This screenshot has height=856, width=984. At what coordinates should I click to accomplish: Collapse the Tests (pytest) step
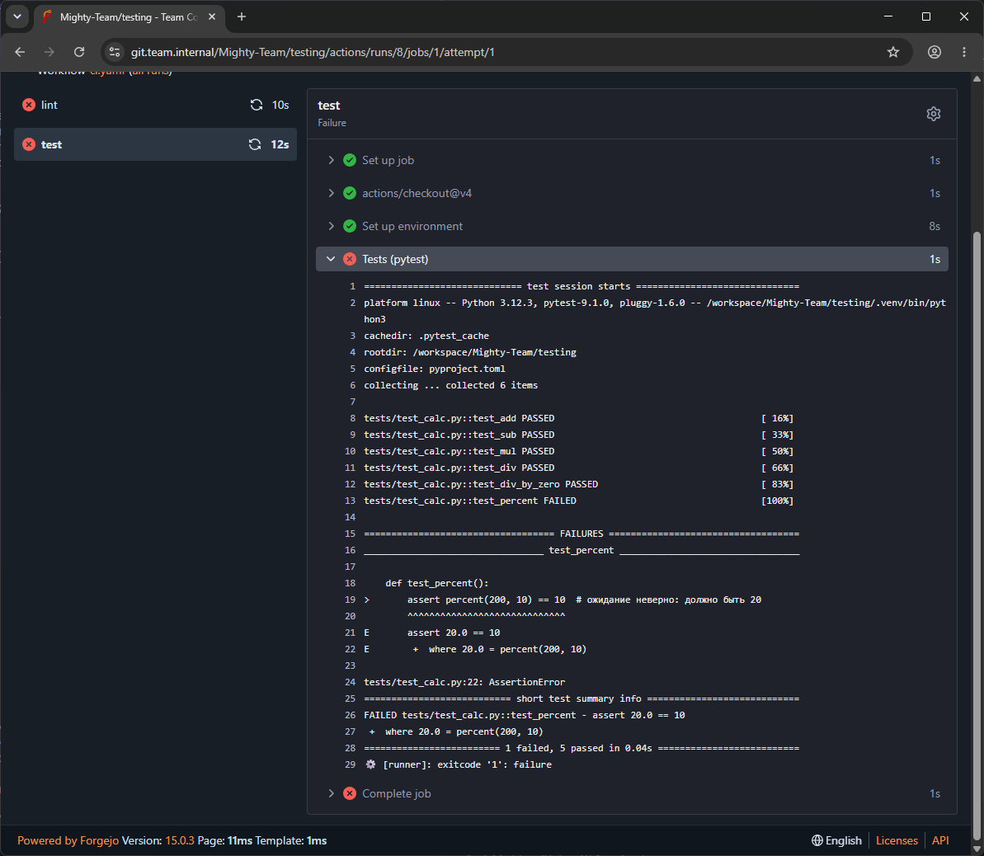tap(331, 259)
